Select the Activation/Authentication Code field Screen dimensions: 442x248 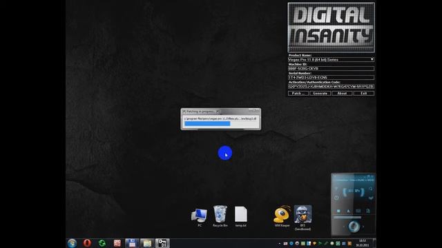331,86
